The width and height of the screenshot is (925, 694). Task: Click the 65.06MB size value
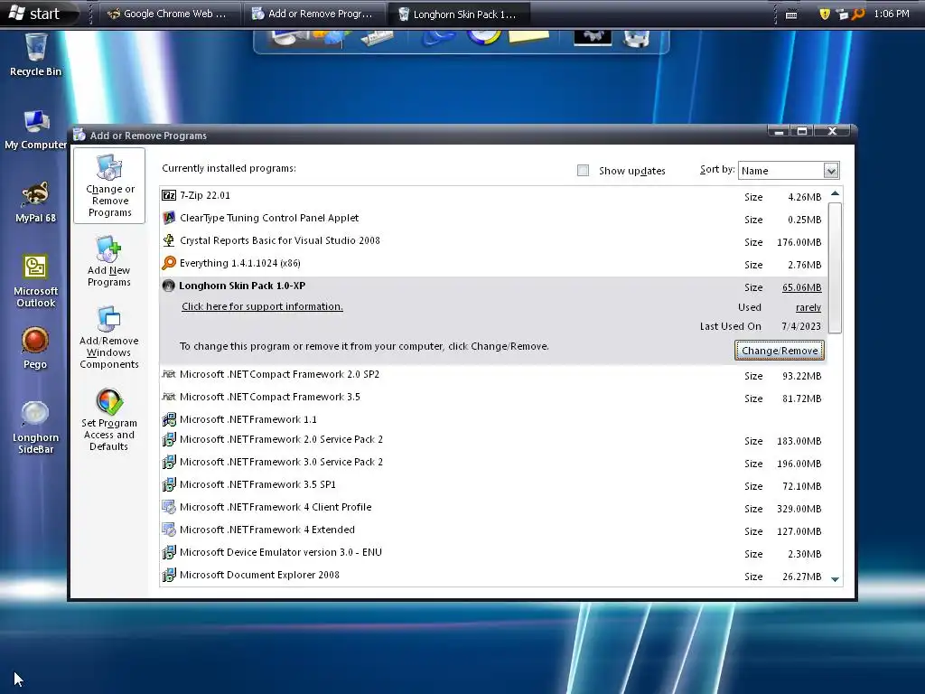click(802, 287)
